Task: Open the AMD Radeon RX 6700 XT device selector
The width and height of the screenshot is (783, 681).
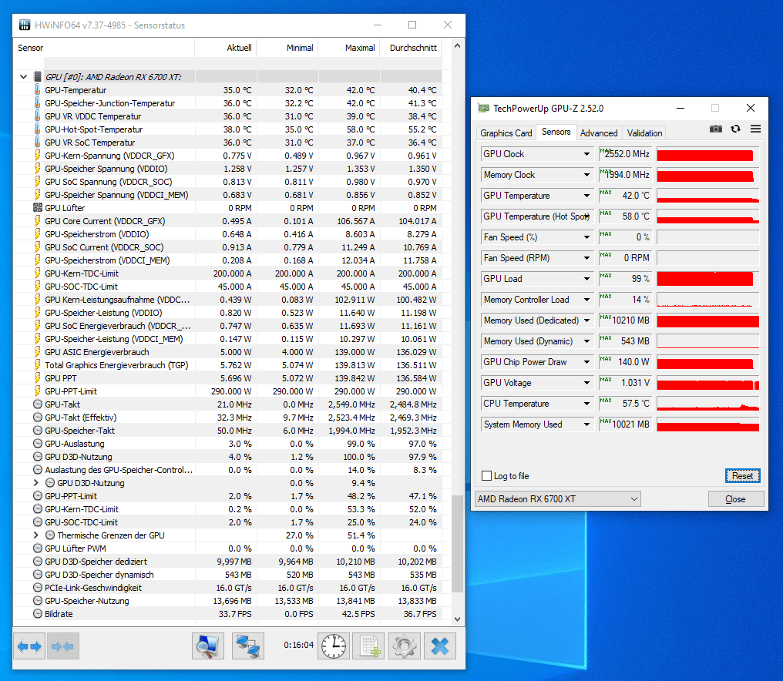Action: [558, 498]
